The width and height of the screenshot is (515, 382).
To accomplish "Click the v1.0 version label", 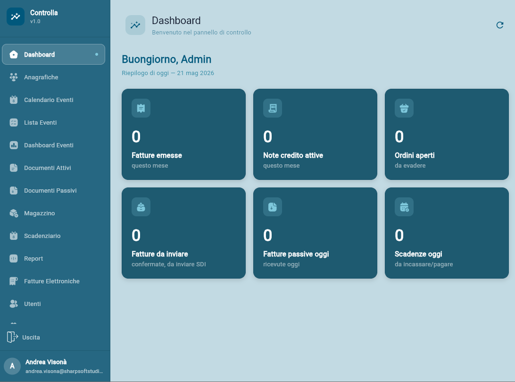I will (x=35, y=21).
